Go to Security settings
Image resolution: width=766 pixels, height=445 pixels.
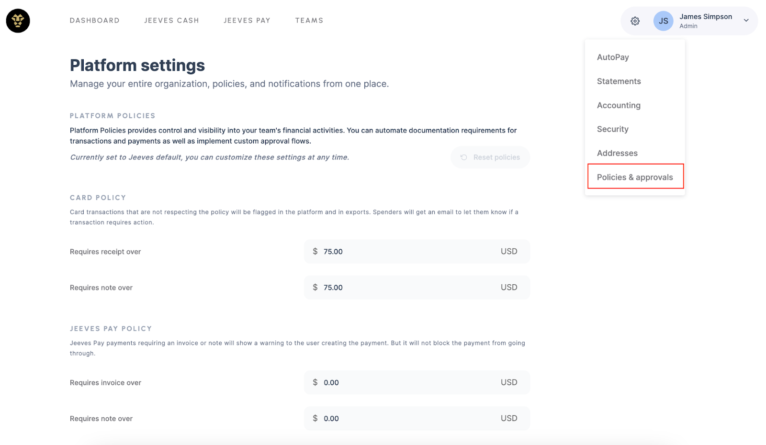613,129
